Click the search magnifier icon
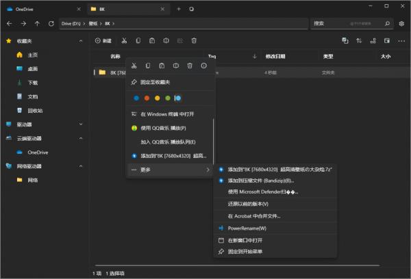 387,23
